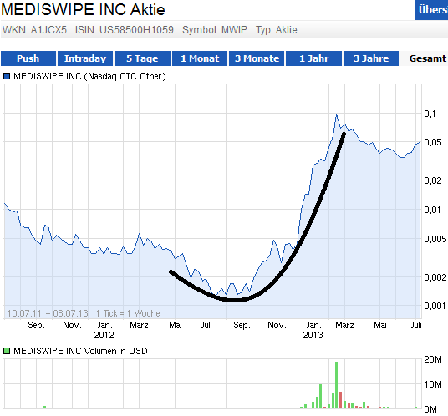
Task: Click the 10M volume axis label
Action: 433,384
